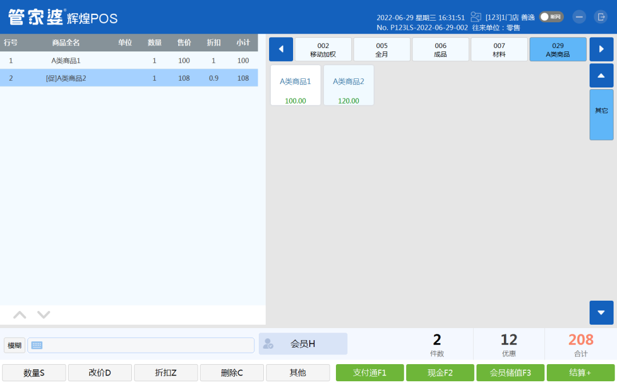Click the 结算+ checkout button
The image size is (617, 383).
pos(580,373)
